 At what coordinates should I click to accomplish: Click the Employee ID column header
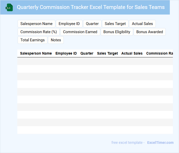66,53
